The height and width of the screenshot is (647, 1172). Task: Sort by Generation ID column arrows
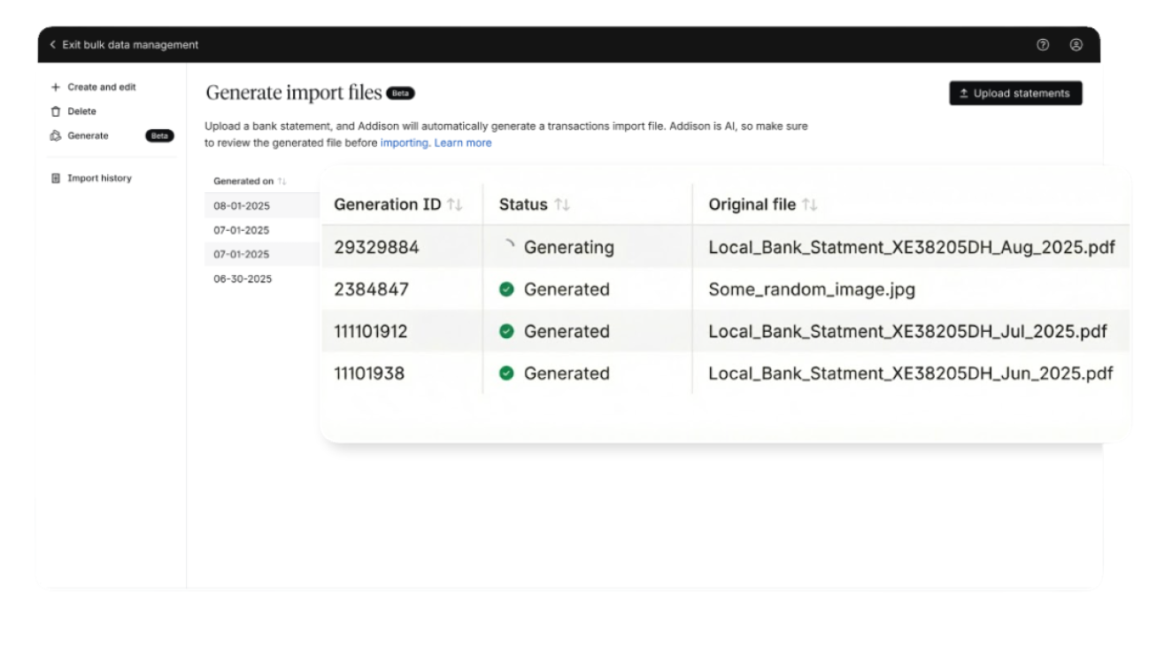coord(455,205)
